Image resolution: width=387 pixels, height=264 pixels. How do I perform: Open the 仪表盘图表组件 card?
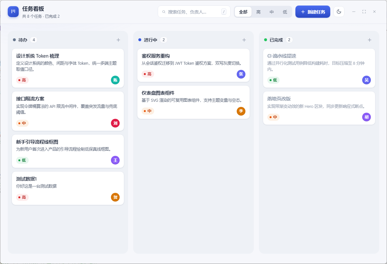193,102
